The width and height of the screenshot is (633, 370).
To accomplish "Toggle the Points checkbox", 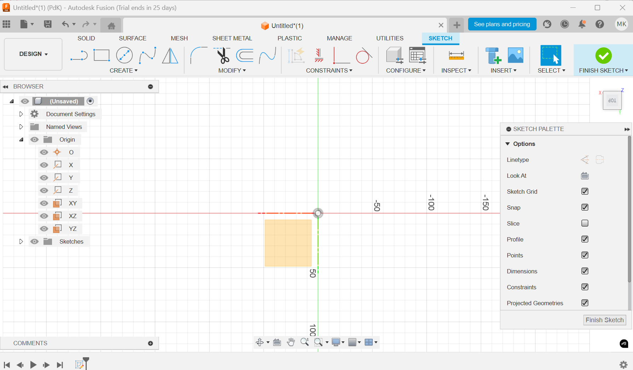I will click(585, 255).
